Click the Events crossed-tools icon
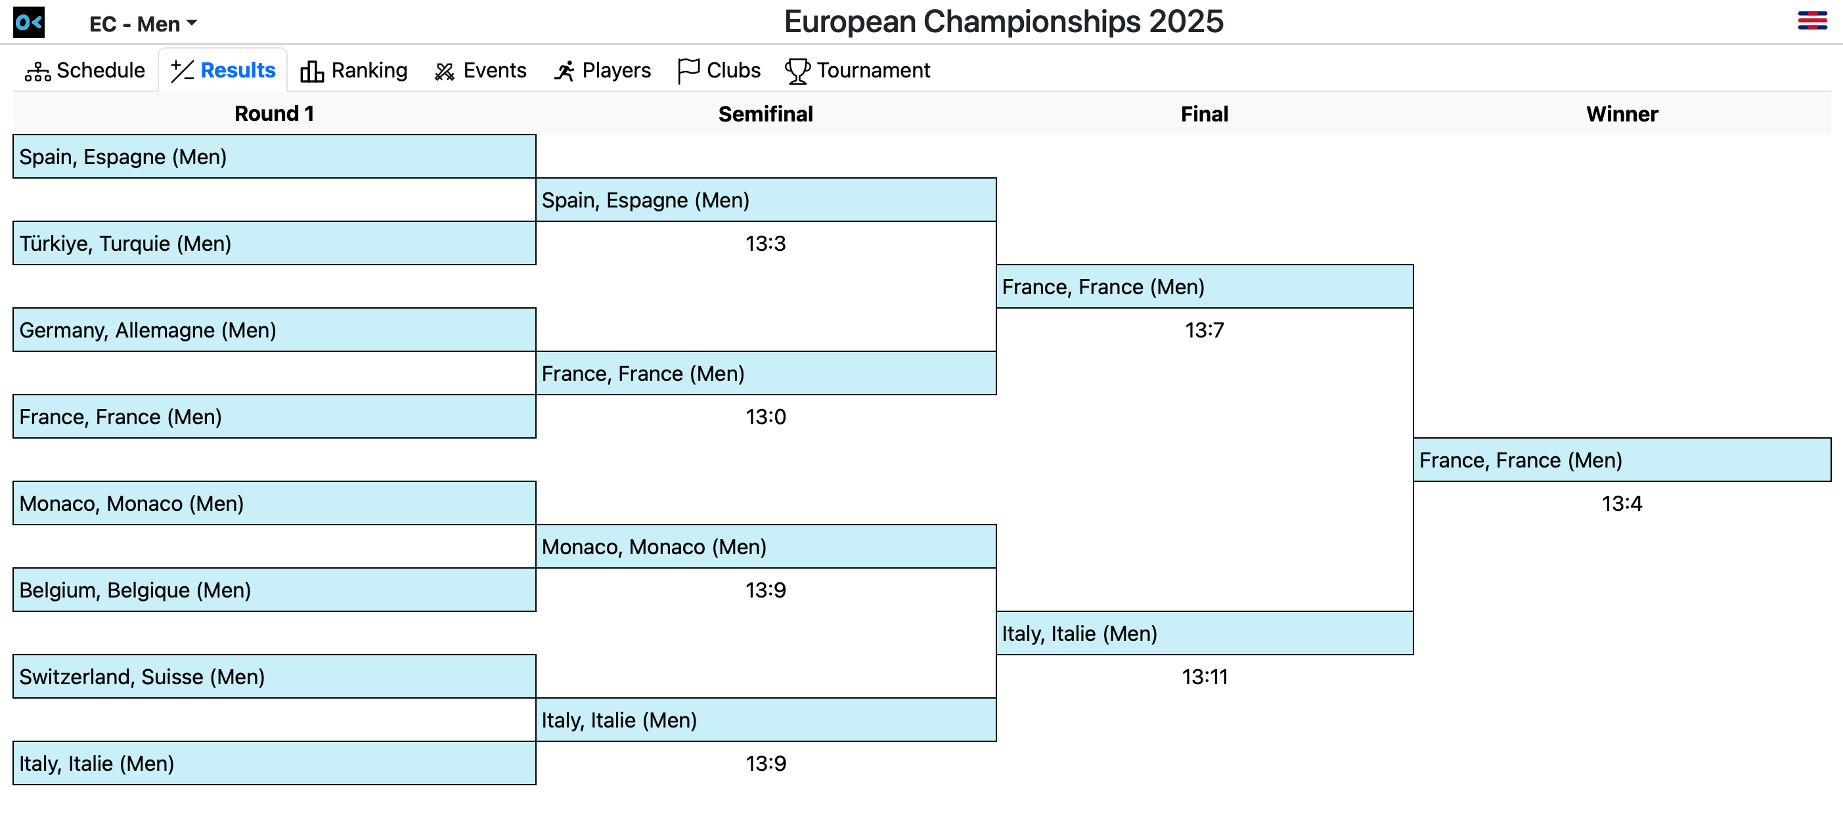The width and height of the screenshot is (1843, 826). (x=444, y=71)
